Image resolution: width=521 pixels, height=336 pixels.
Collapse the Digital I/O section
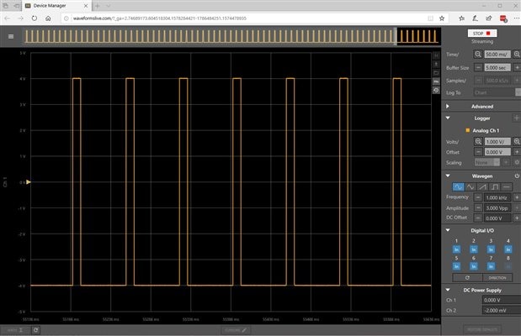point(447,229)
